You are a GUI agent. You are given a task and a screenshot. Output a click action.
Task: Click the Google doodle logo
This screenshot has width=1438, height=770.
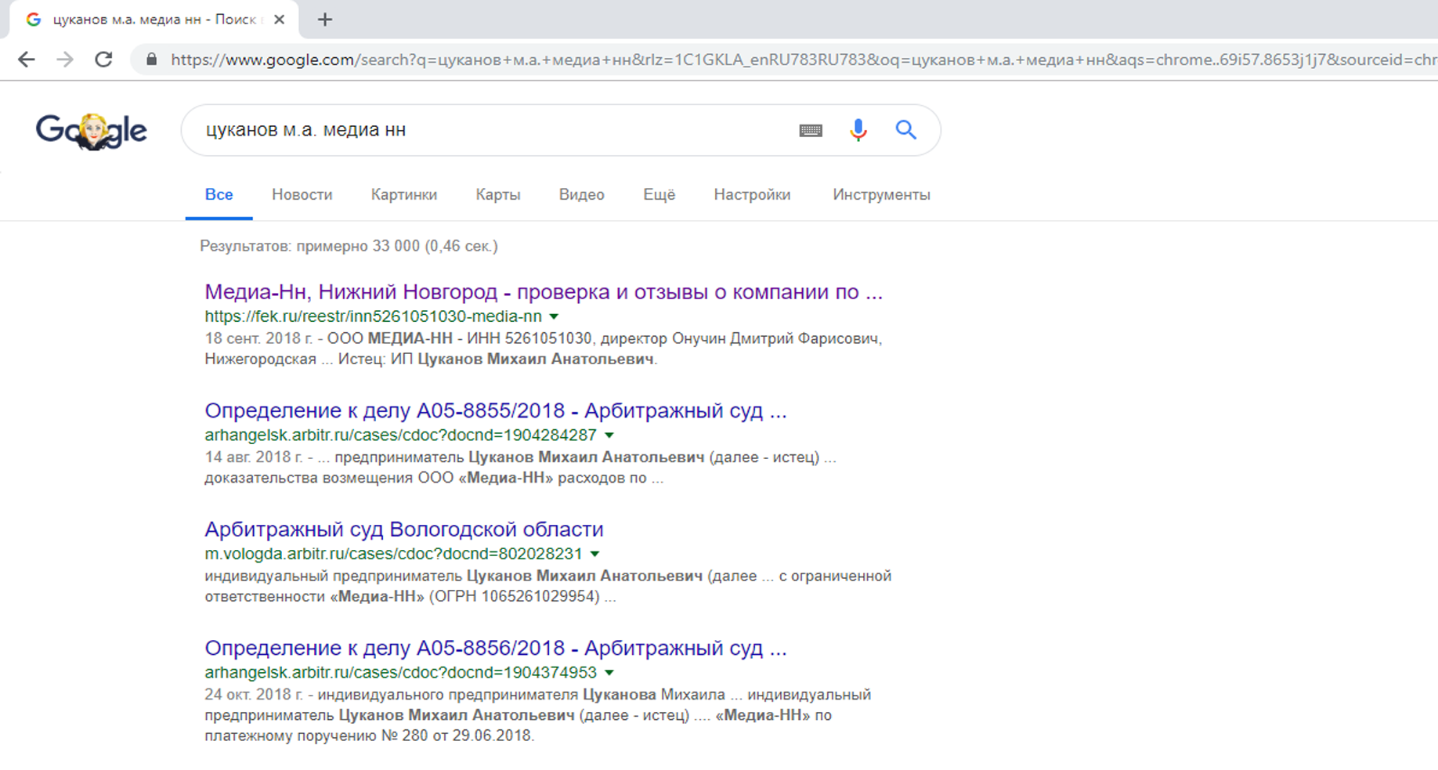(x=91, y=131)
